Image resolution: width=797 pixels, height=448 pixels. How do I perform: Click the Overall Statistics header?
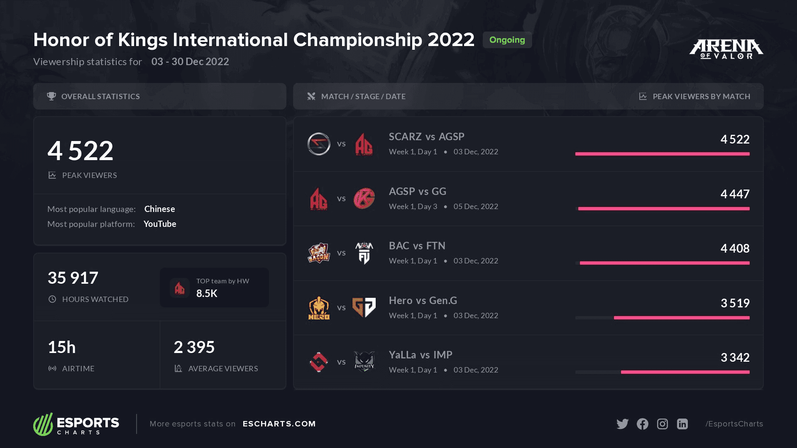tap(100, 96)
